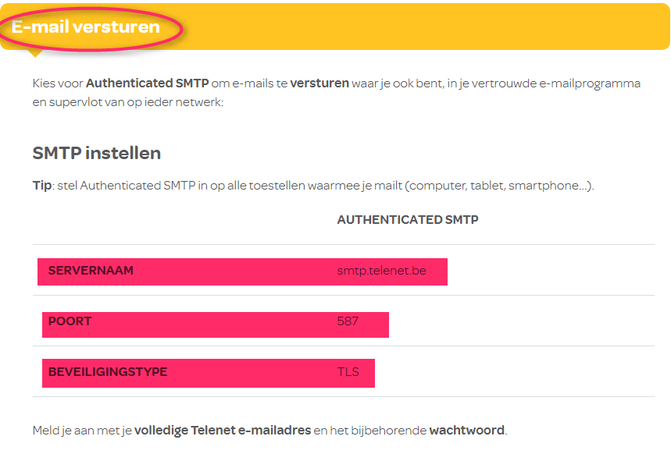Image resolution: width=671 pixels, height=454 pixels.
Task: Select the "SERVERNAAM" row label
Action: click(x=91, y=271)
